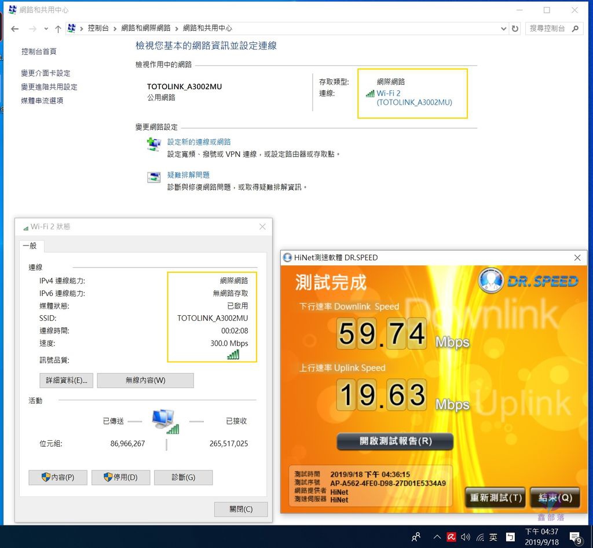Click 詳細資料(E)... button
Image resolution: width=593 pixels, height=548 pixels.
tap(66, 381)
